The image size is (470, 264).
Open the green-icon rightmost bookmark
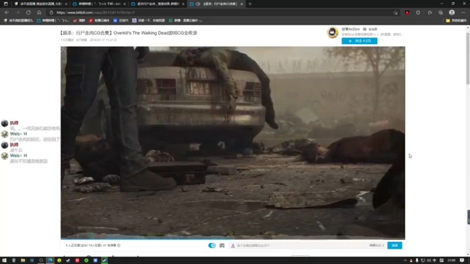pos(185,21)
